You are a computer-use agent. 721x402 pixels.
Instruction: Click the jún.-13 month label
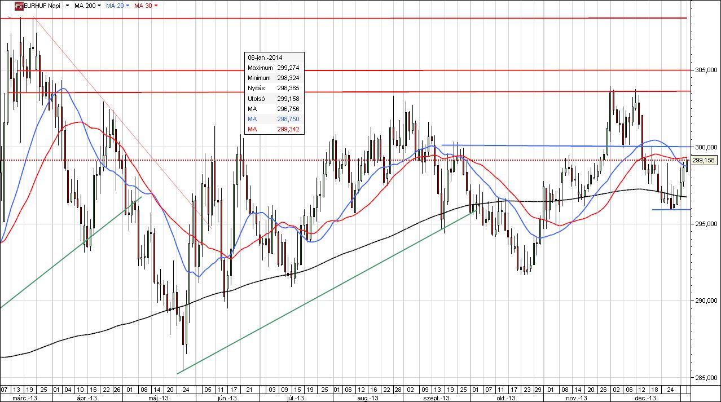(x=227, y=398)
